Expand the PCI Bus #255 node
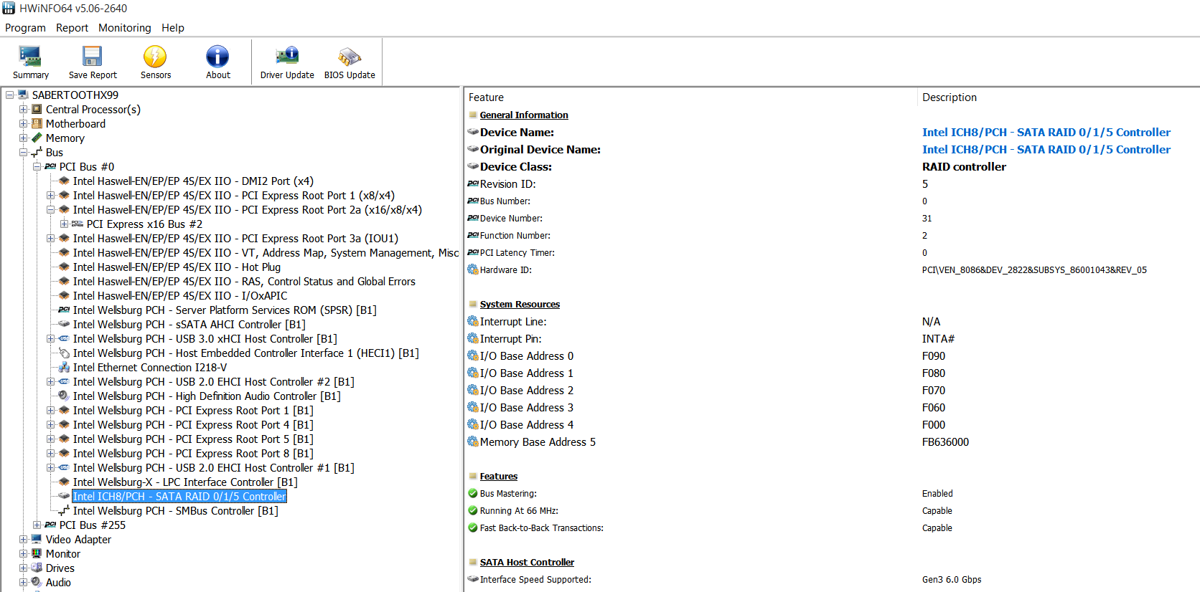1200x592 pixels. 37,525
